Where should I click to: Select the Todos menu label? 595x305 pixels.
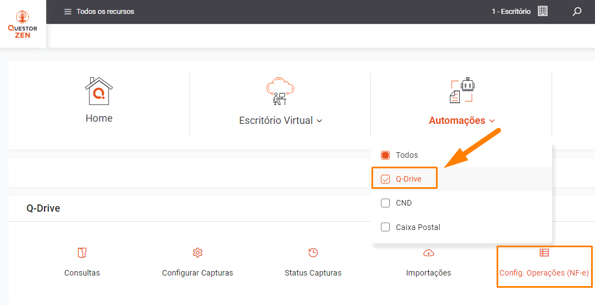[407, 155]
